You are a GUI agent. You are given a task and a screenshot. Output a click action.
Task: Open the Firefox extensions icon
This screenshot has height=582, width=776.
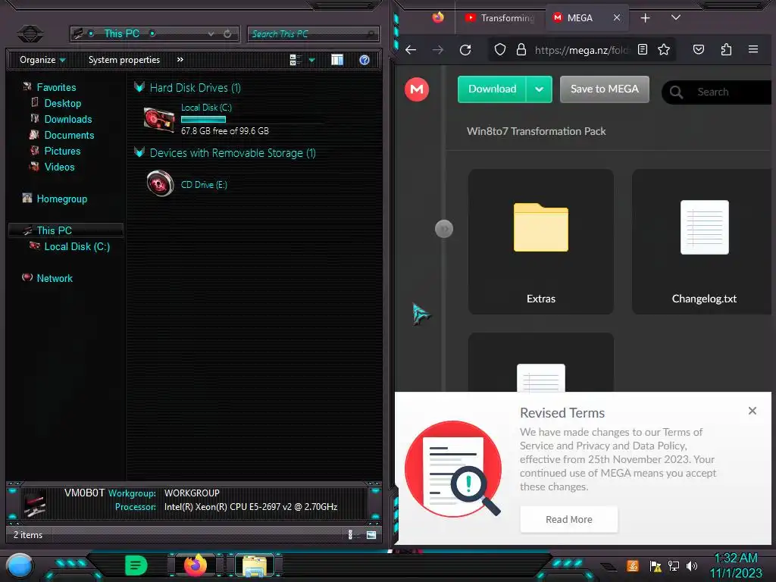tap(726, 49)
